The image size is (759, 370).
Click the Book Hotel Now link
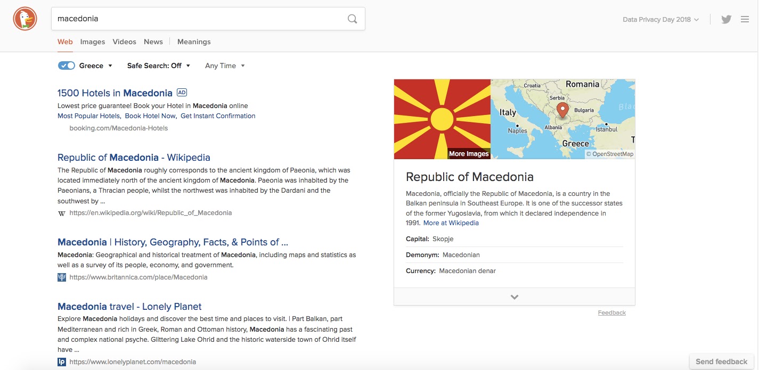click(x=150, y=116)
